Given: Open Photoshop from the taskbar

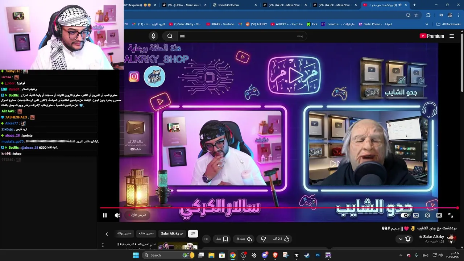Looking at the screenshot, I should click(x=318, y=255).
